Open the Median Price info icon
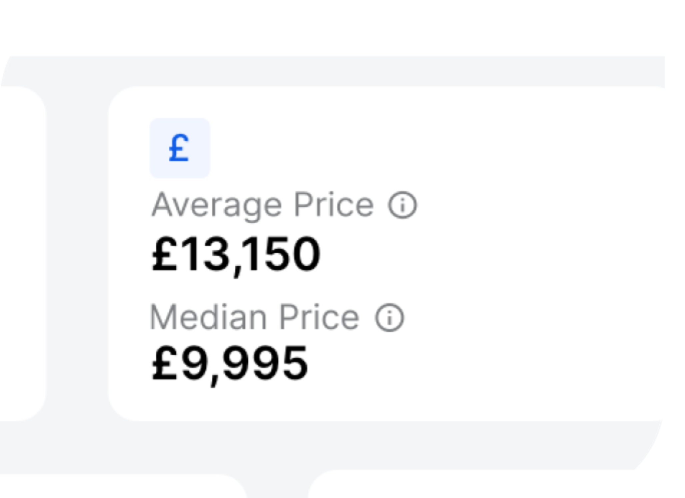The width and height of the screenshot is (685, 498). click(x=389, y=318)
